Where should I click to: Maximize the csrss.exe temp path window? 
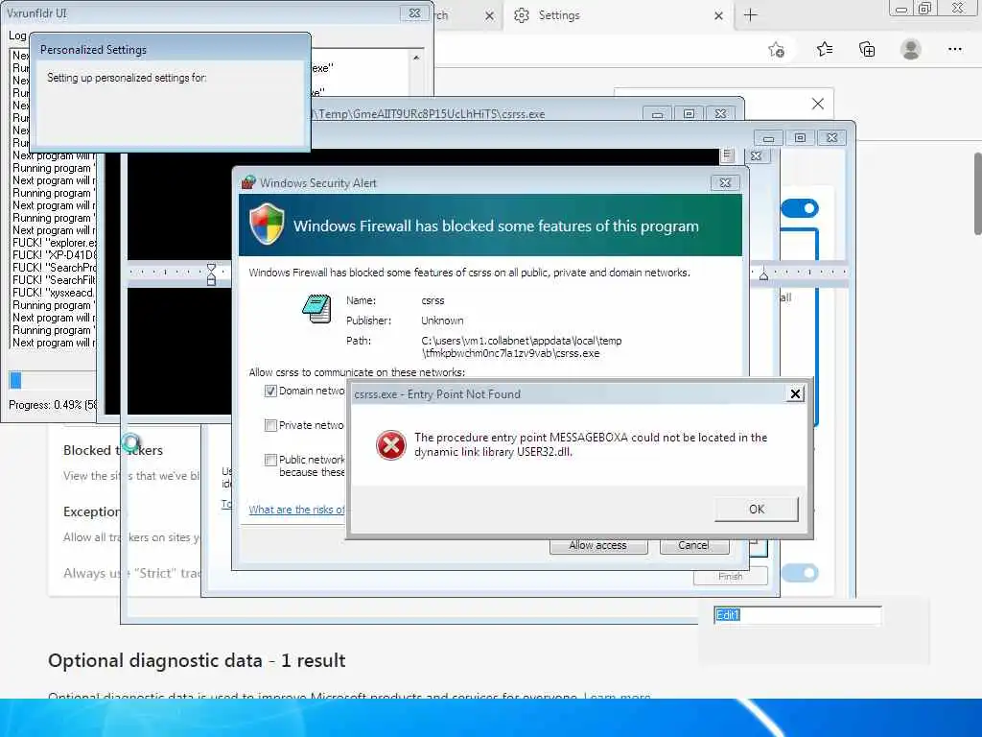point(689,114)
